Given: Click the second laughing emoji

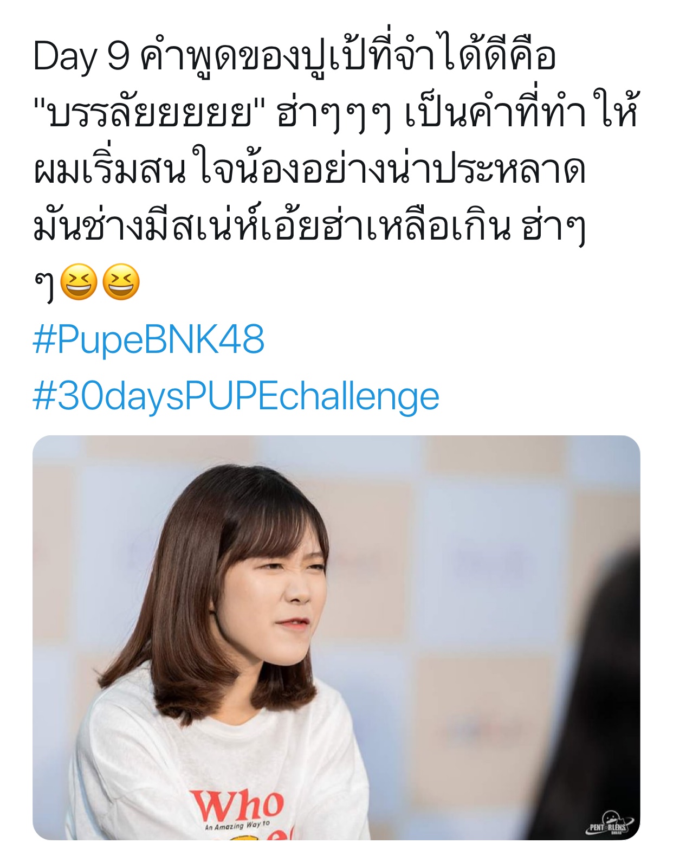Looking at the screenshot, I should [121, 282].
